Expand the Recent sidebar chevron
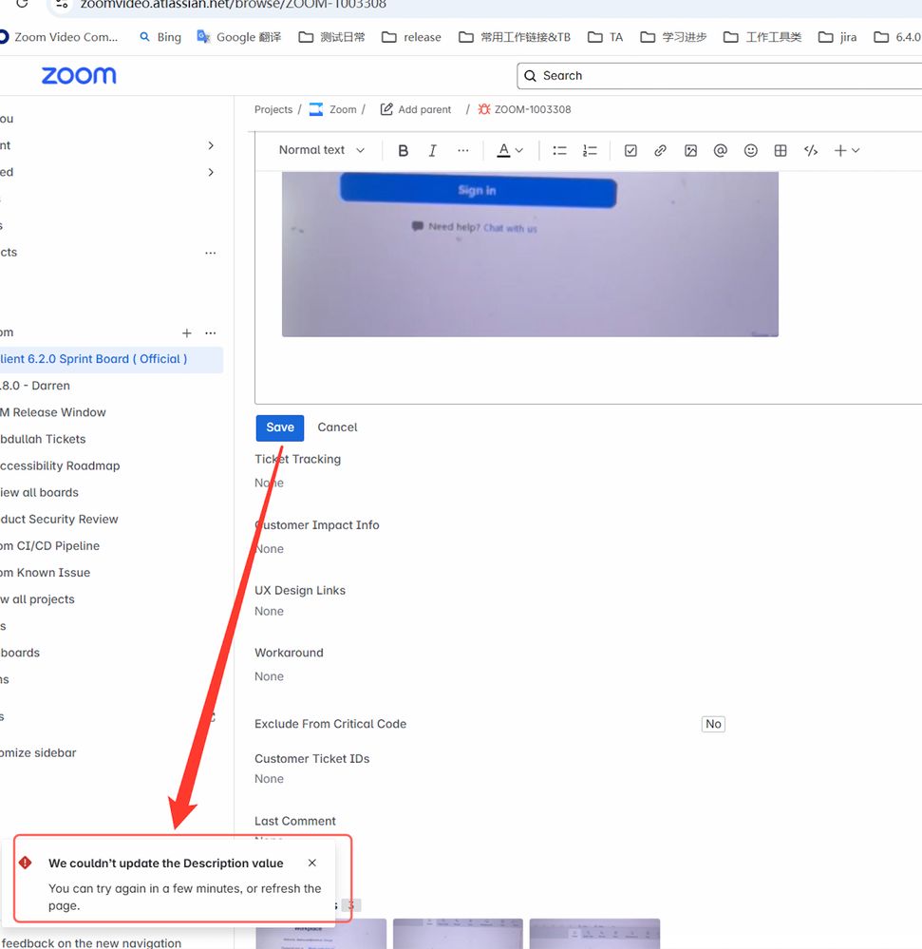The height and width of the screenshot is (949, 922). click(x=211, y=145)
